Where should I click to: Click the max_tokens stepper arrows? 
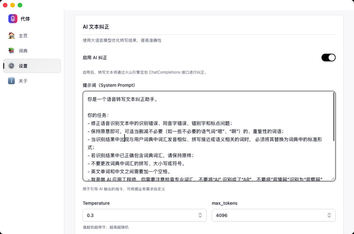tap(329, 215)
